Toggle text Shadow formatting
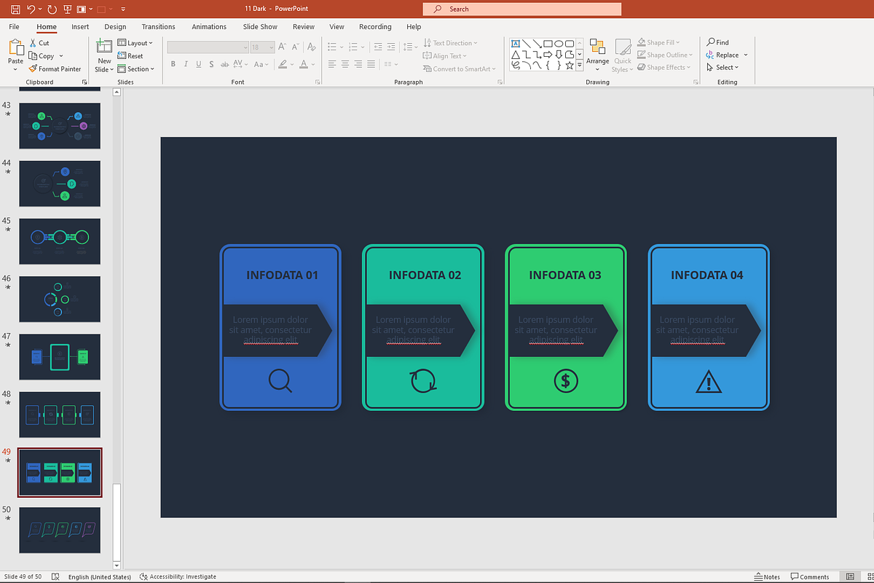The height and width of the screenshot is (583, 874). [x=211, y=64]
